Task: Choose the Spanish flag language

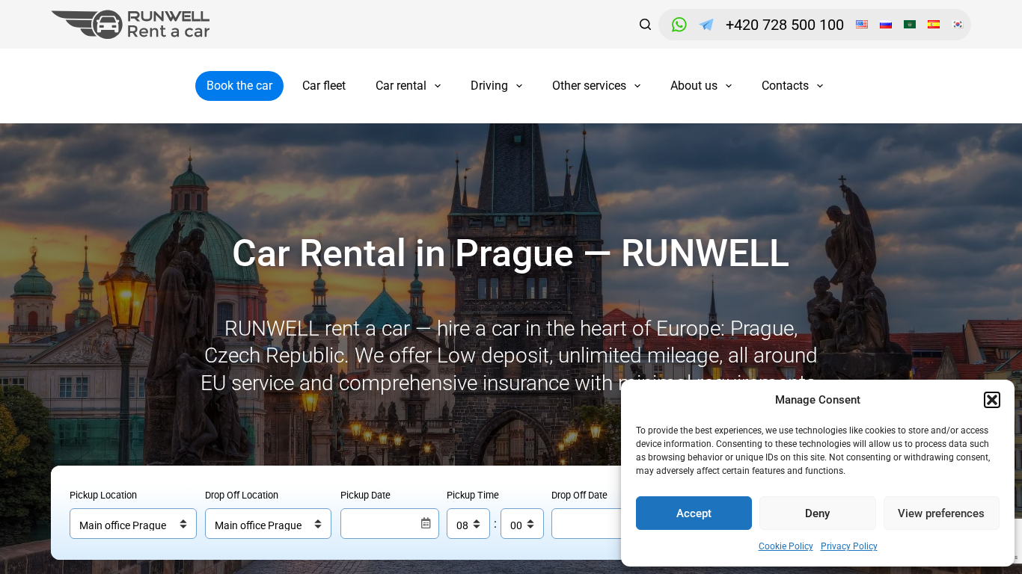Action: [934, 25]
